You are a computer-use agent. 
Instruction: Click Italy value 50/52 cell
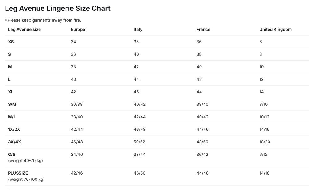139,142
